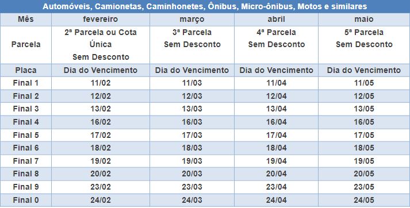Click the 3ª Parcela Sem Desconto cell
The width and height of the screenshot is (410, 208).
pos(192,45)
